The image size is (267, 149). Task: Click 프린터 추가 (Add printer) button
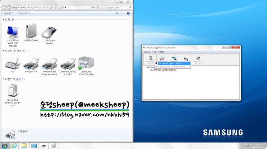click(24, 13)
